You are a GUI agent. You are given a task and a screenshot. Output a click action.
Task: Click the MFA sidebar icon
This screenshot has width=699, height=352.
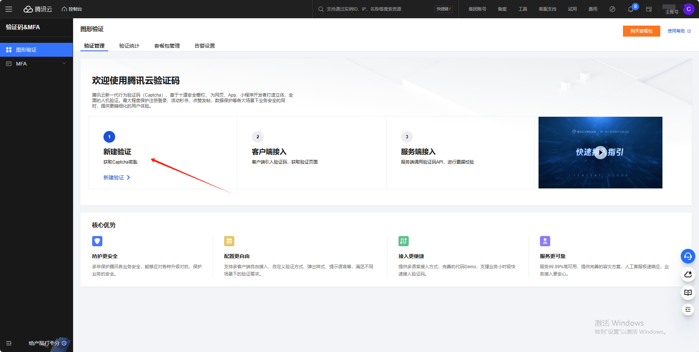point(9,64)
